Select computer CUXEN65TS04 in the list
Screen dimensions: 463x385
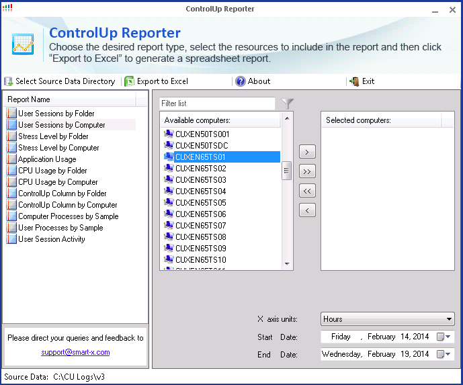(201, 191)
